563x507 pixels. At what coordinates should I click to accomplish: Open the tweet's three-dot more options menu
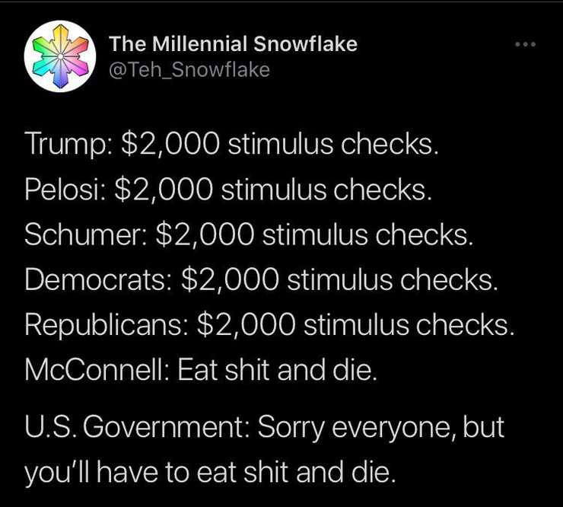525,45
